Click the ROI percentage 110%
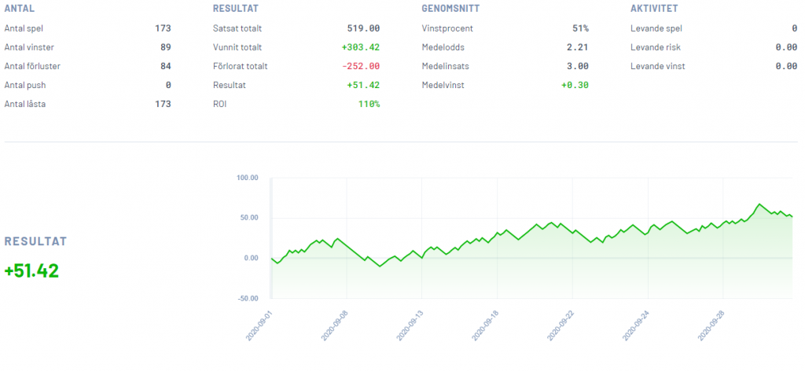 (369, 104)
